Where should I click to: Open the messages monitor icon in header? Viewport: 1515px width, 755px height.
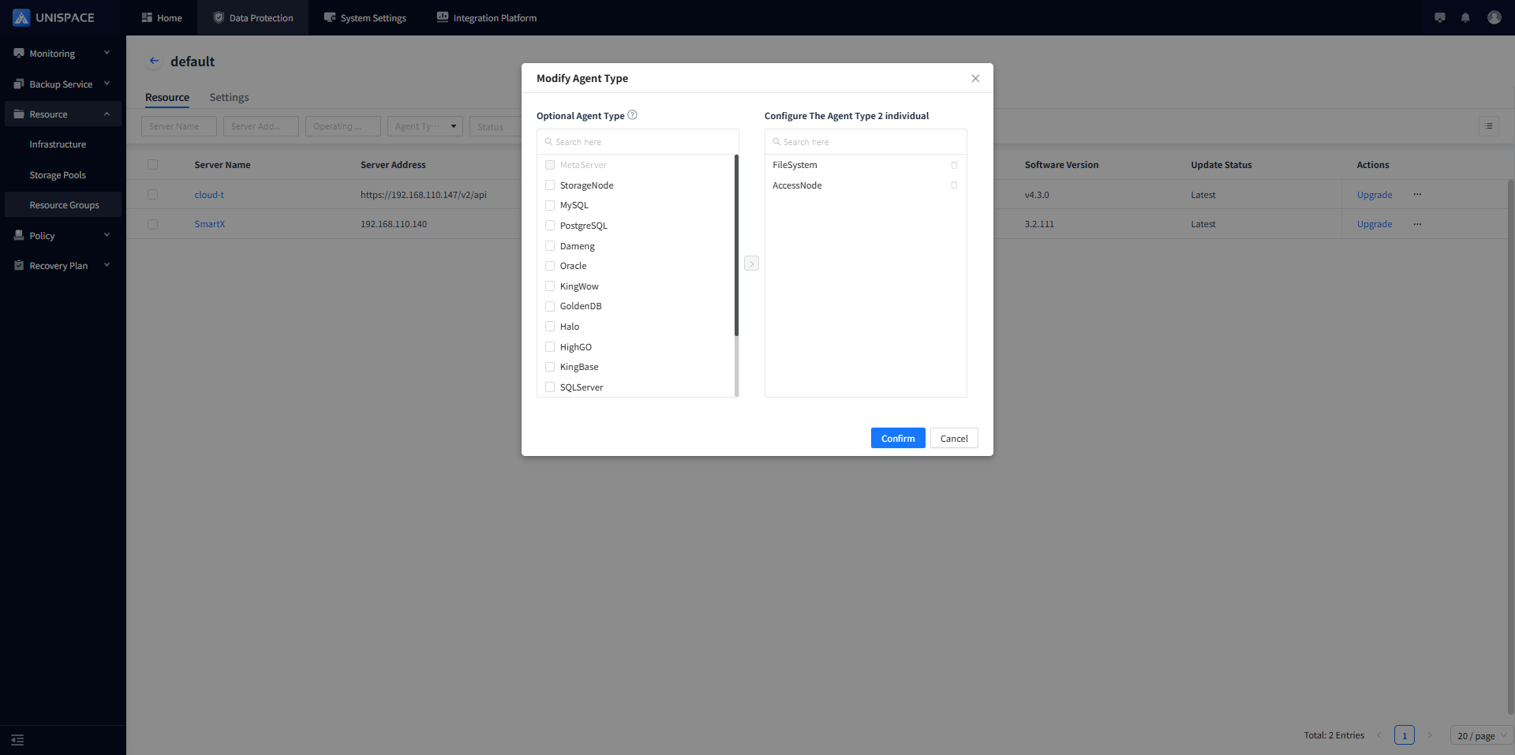click(x=1440, y=17)
